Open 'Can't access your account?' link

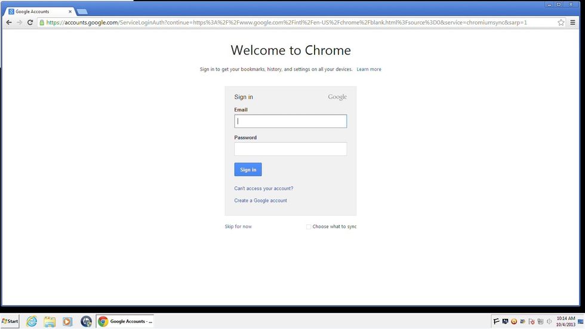[x=263, y=189]
